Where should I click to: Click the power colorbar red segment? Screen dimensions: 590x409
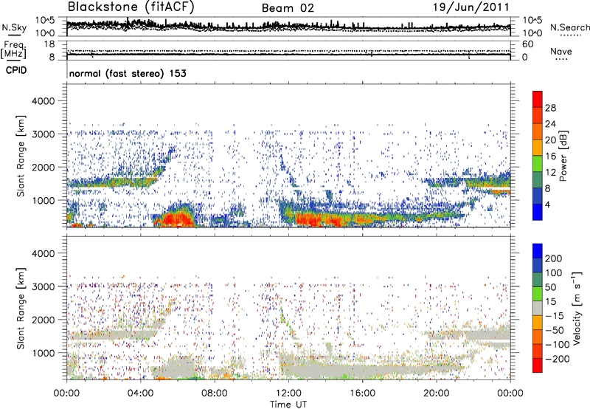[x=538, y=100]
